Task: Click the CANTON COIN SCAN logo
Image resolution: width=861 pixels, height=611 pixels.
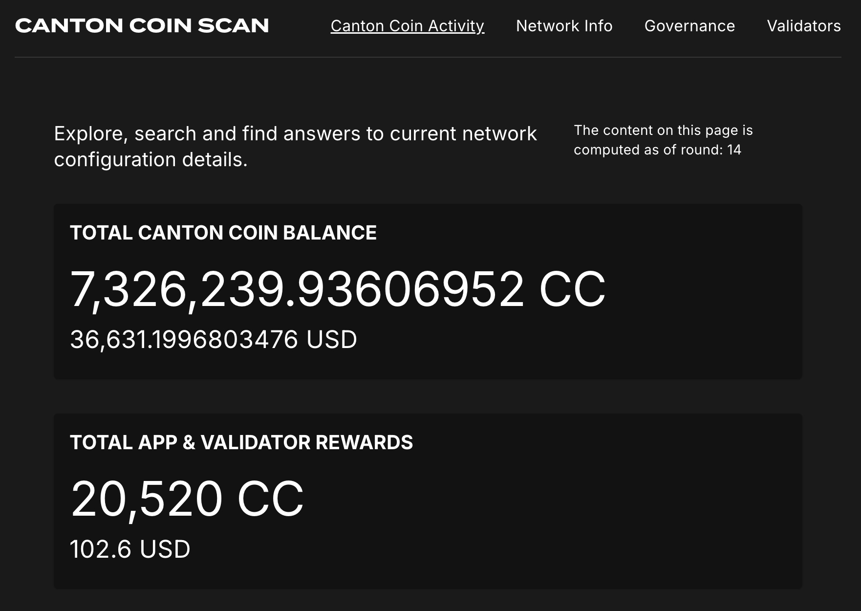Action: click(x=142, y=25)
